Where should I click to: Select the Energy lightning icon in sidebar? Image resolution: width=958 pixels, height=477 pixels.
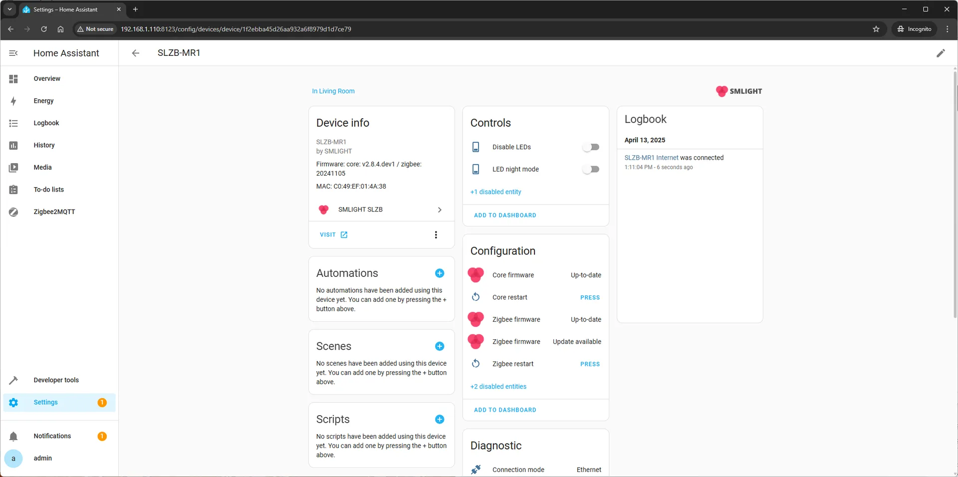click(x=13, y=101)
